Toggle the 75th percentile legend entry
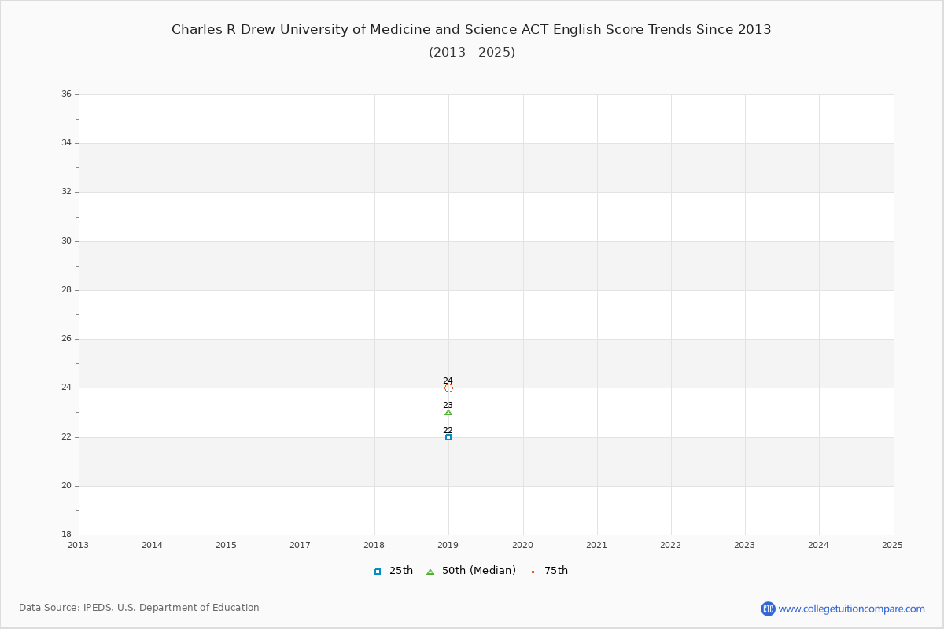This screenshot has width=944, height=629. (548, 571)
